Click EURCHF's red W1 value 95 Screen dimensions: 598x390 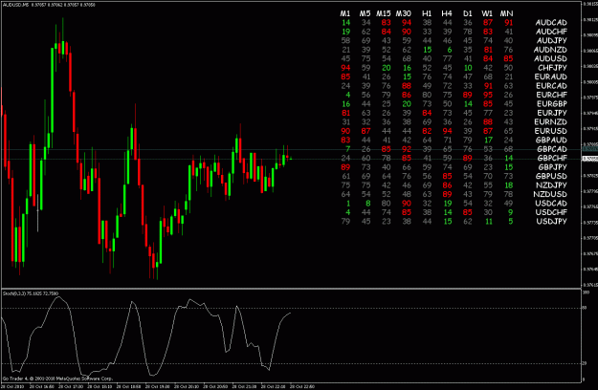pyautogui.click(x=488, y=95)
